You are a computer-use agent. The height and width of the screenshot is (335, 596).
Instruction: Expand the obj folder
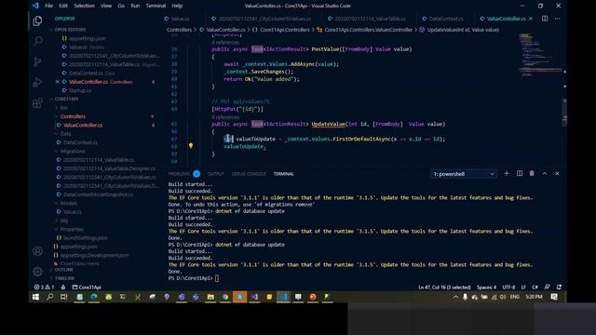click(x=64, y=221)
